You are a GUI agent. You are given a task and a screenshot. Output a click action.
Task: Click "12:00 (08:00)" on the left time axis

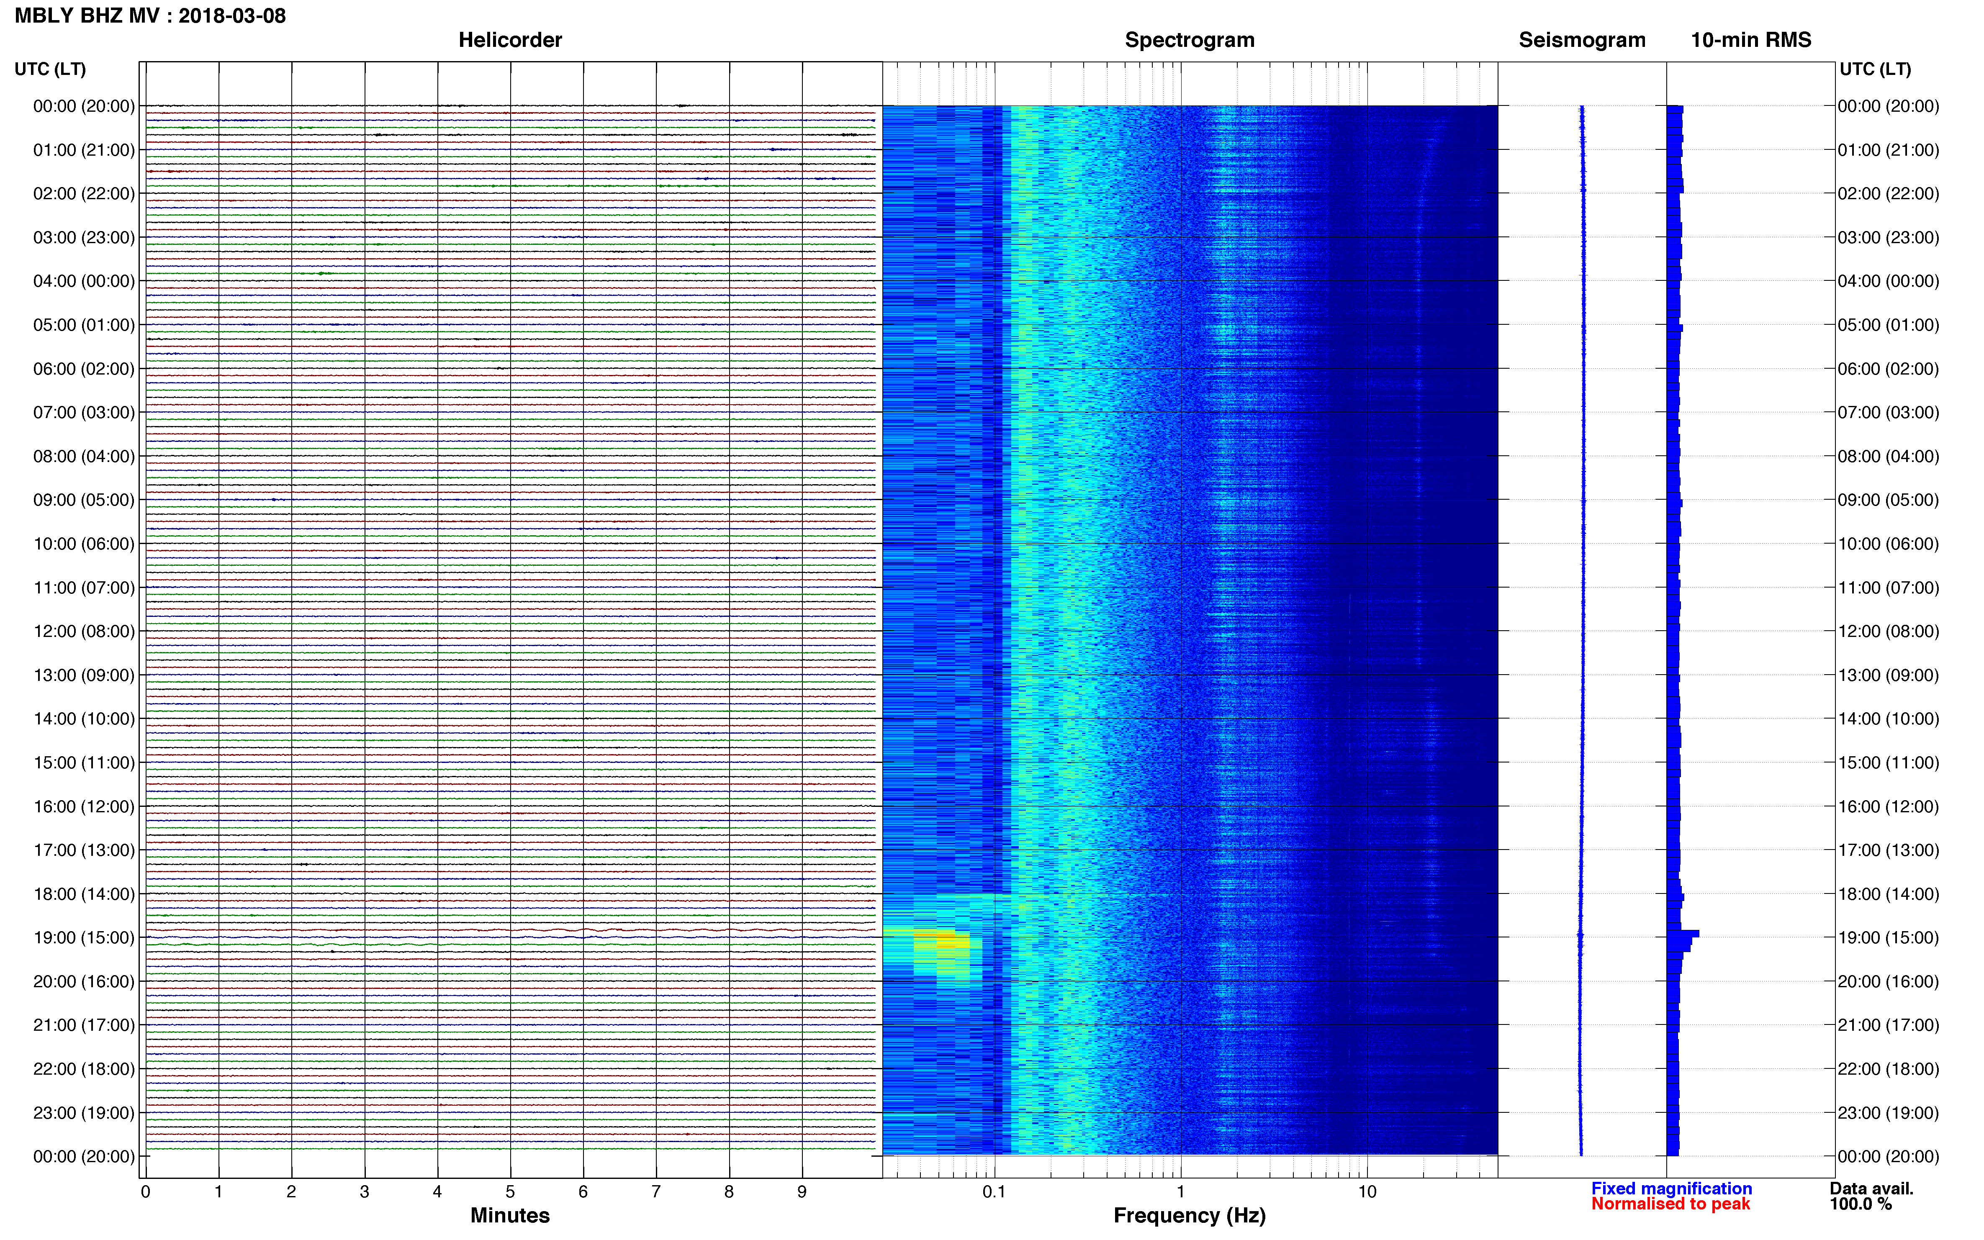[84, 632]
